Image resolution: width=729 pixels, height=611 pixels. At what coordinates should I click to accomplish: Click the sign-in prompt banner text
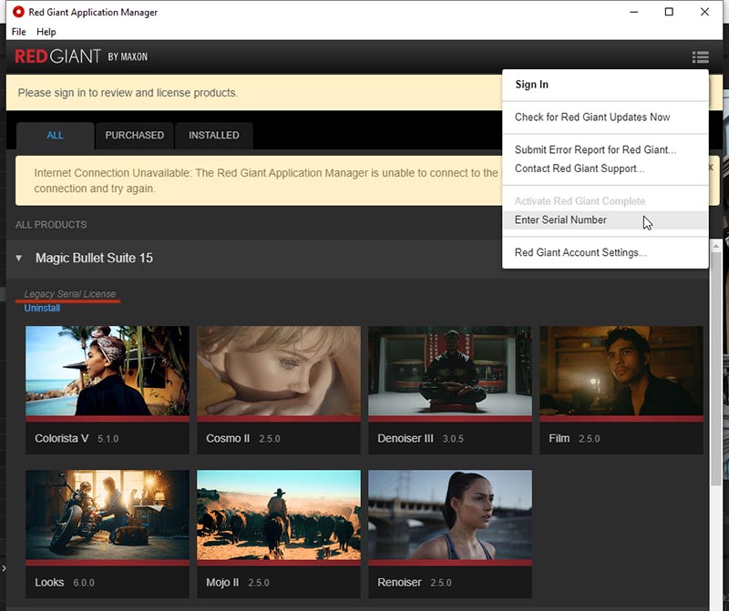click(128, 93)
